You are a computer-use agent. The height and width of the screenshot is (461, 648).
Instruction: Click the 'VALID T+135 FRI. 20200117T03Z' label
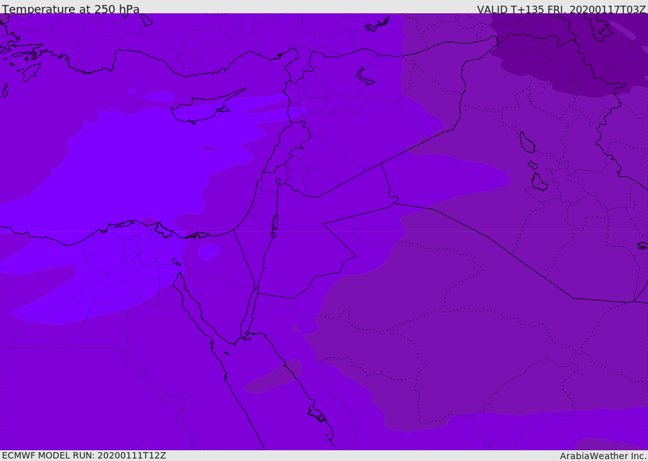coord(561,9)
